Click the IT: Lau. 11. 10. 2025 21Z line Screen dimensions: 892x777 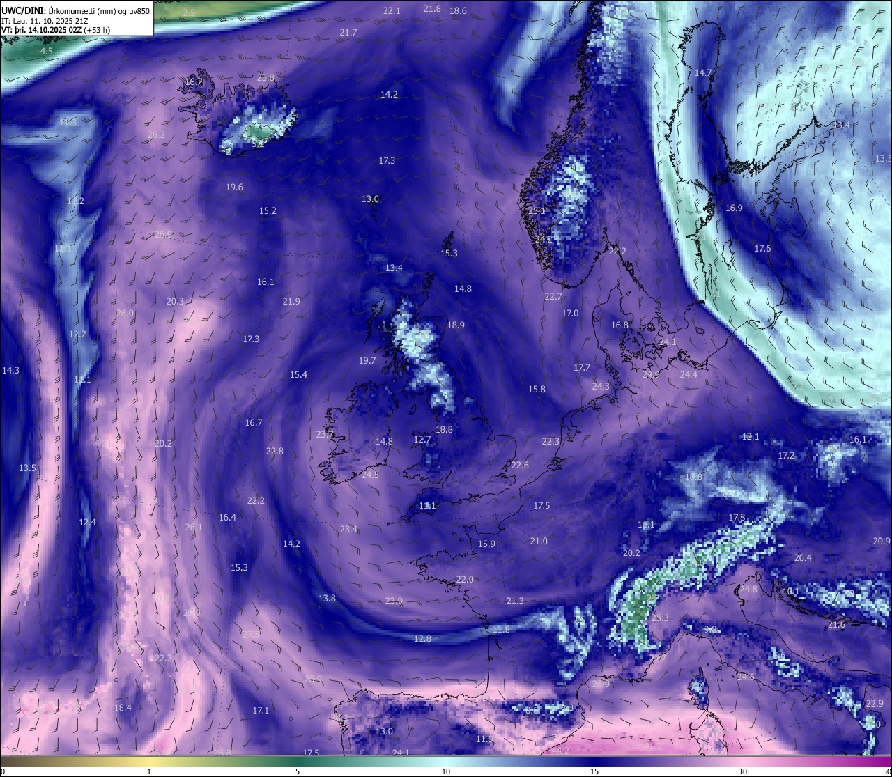[43, 21]
